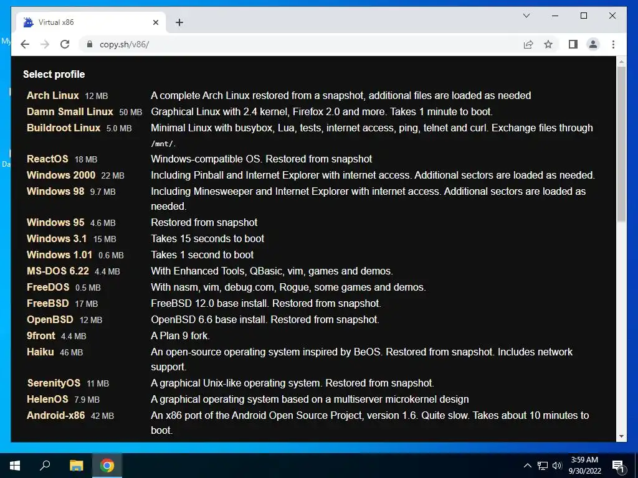638x478 pixels.
Task: Reload the copy.sh page
Action: coord(65,44)
